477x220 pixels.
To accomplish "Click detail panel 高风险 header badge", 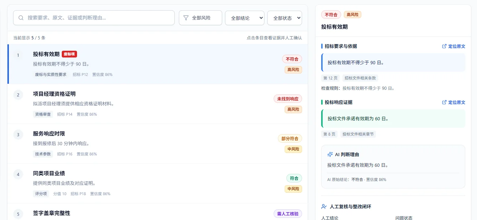I will tap(352, 15).
